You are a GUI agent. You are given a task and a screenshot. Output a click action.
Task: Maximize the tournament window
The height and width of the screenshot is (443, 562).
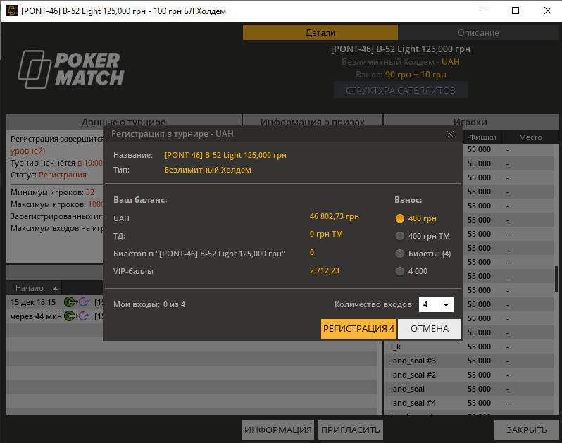tap(516, 11)
